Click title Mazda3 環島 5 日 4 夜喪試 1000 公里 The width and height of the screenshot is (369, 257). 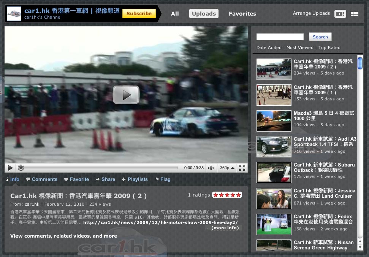(324, 116)
